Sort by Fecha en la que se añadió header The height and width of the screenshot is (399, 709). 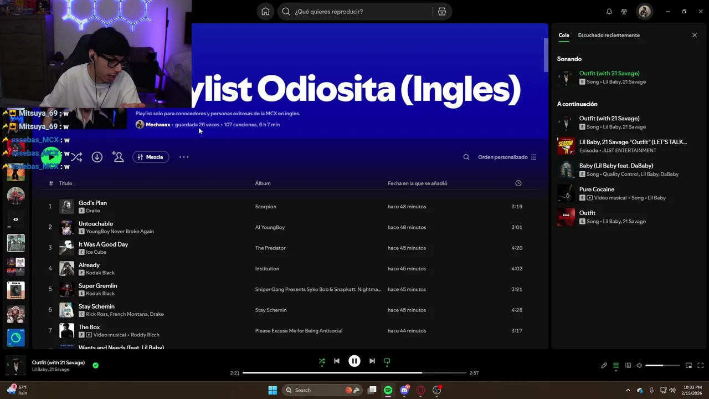pyautogui.click(x=417, y=183)
